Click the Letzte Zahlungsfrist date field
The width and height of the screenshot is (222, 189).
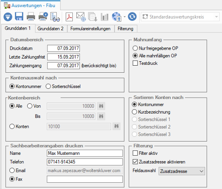pos(63,57)
